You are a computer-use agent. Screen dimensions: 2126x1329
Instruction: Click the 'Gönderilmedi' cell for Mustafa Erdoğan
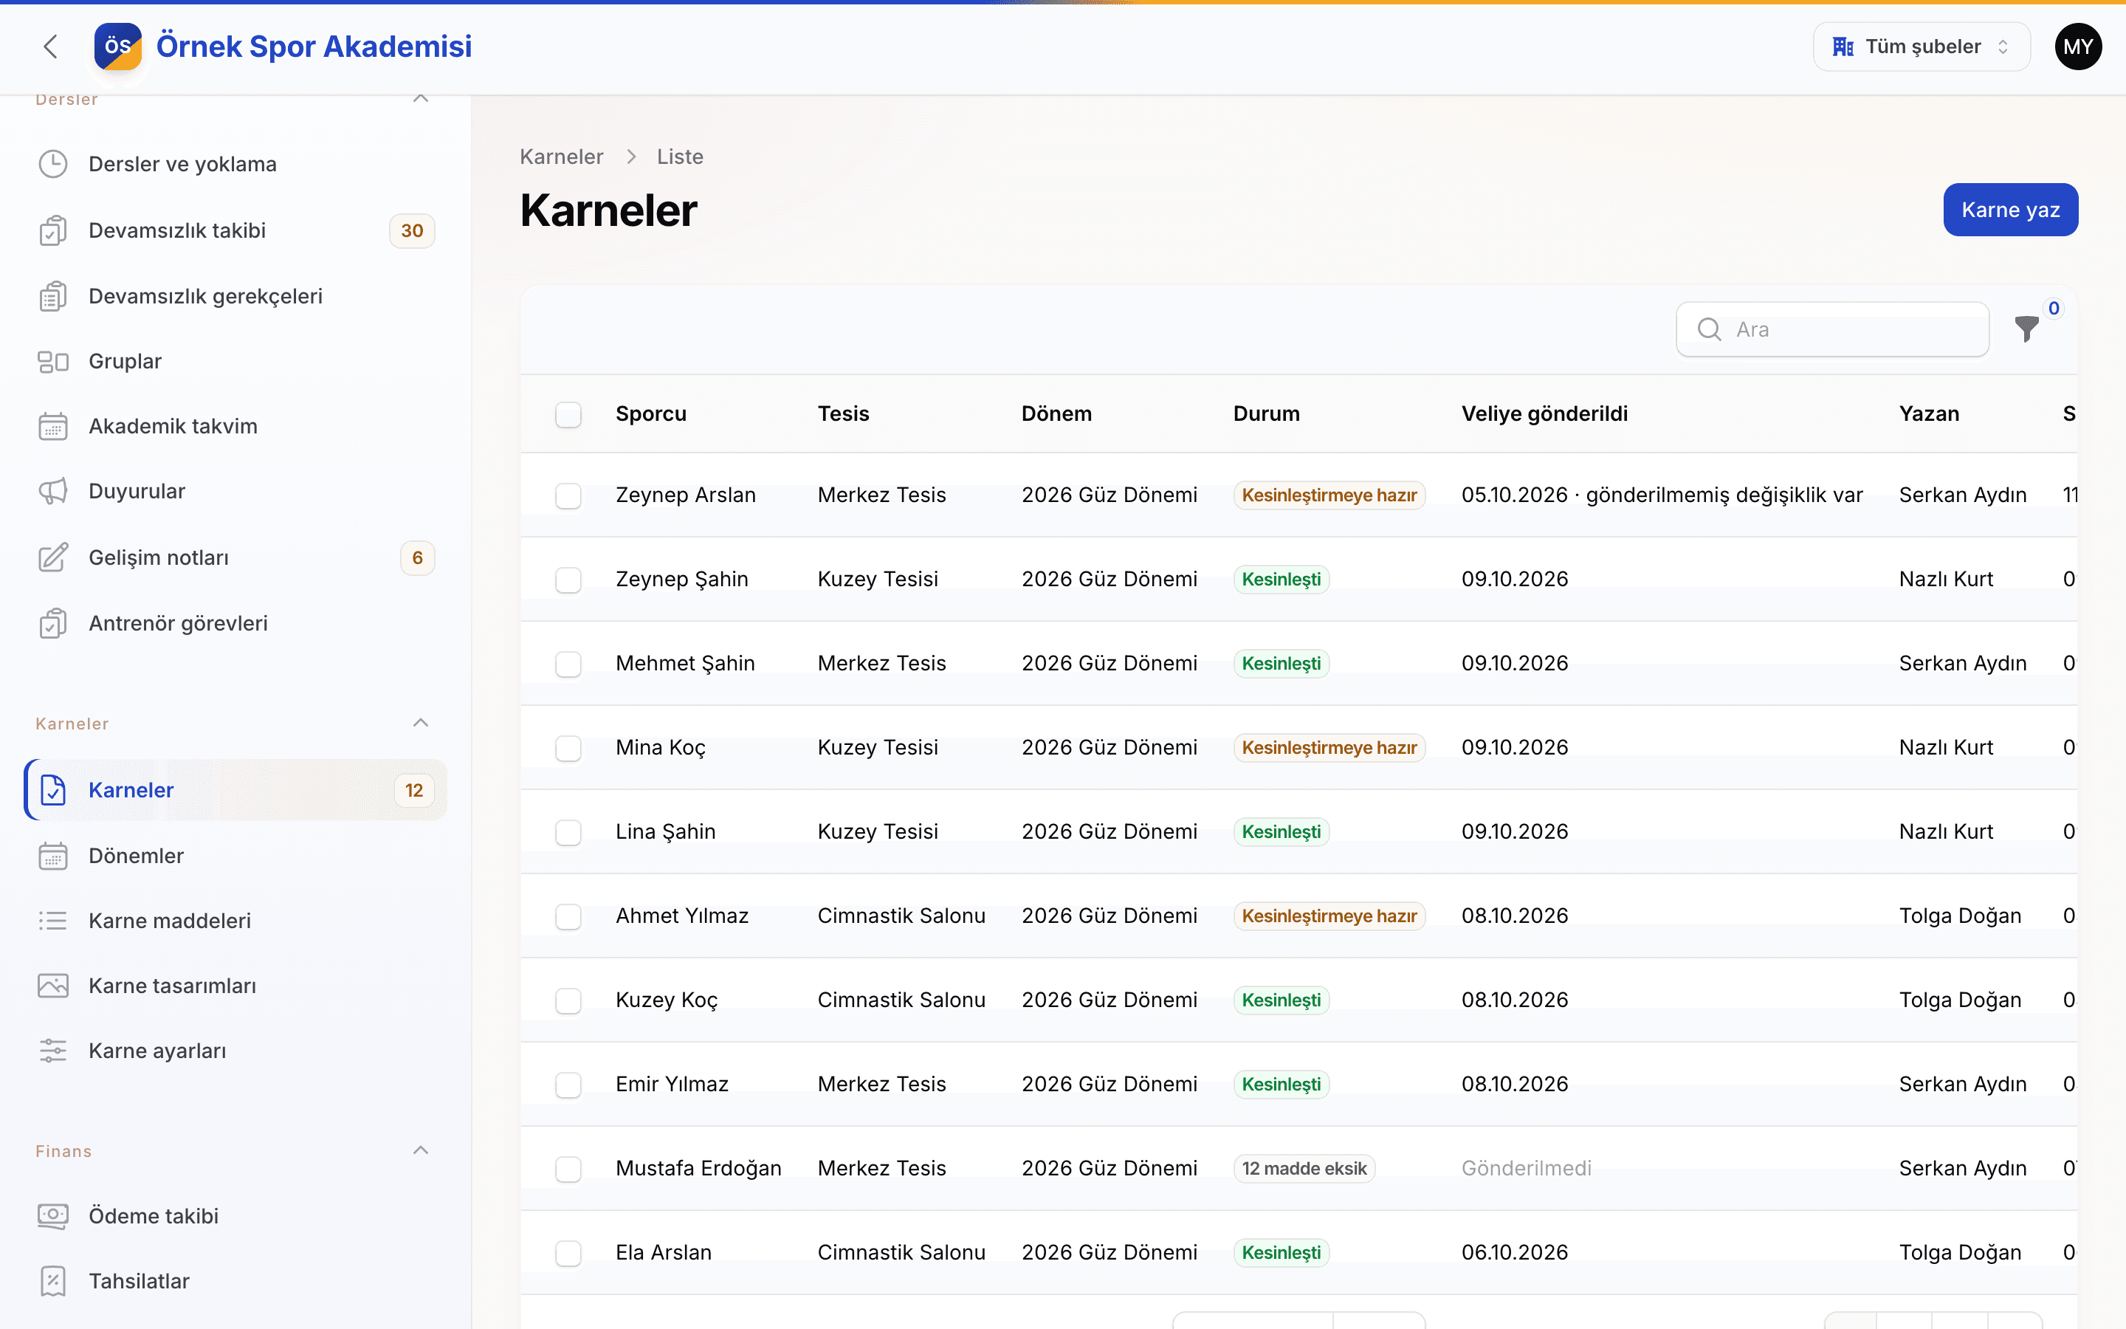1526,1169
